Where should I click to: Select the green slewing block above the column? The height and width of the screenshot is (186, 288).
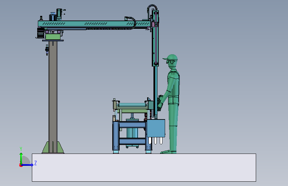(x=53, y=37)
